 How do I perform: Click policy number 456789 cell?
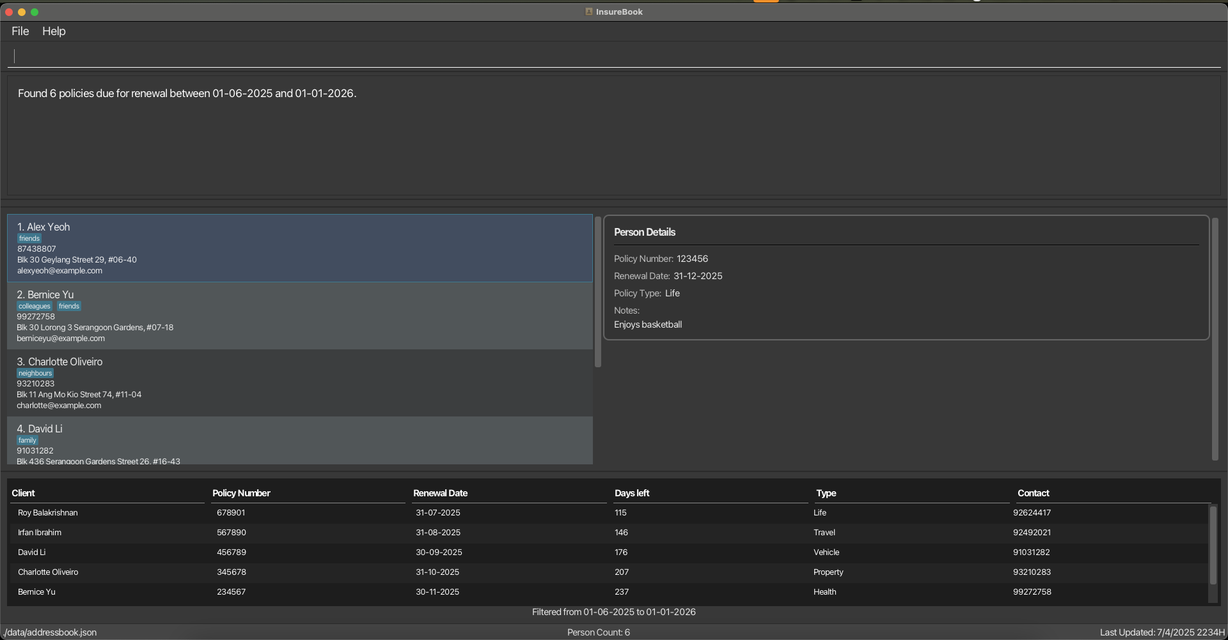[232, 552]
